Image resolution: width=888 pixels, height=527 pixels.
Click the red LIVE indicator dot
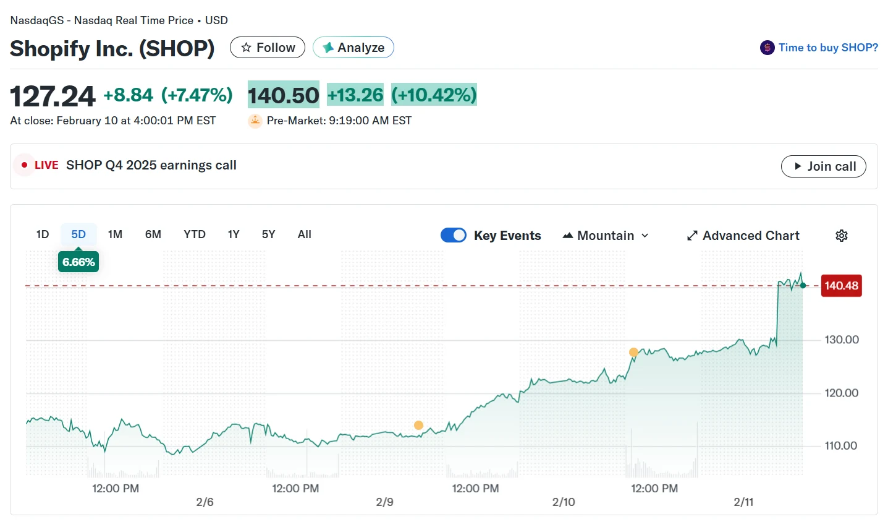coord(24,165)
